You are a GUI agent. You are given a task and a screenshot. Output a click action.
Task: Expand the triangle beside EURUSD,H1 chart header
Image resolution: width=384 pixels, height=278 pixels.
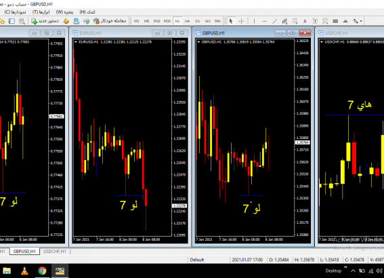pos(76,42)
